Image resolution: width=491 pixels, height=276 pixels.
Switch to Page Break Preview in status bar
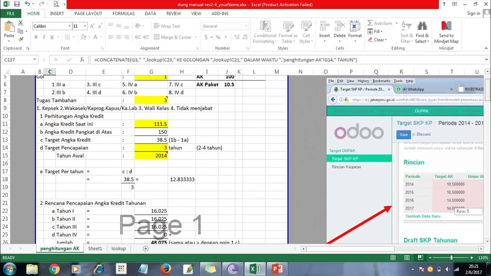[420, 258]
